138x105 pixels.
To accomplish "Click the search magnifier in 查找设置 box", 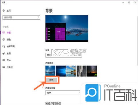I will tap(38, 17).
